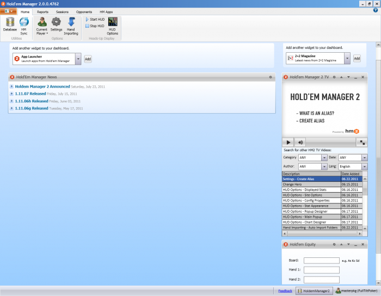Select 'HUD Options - Displayed Stats' row
Viewport: 381px width, 296px height.
tap(322, 190)
